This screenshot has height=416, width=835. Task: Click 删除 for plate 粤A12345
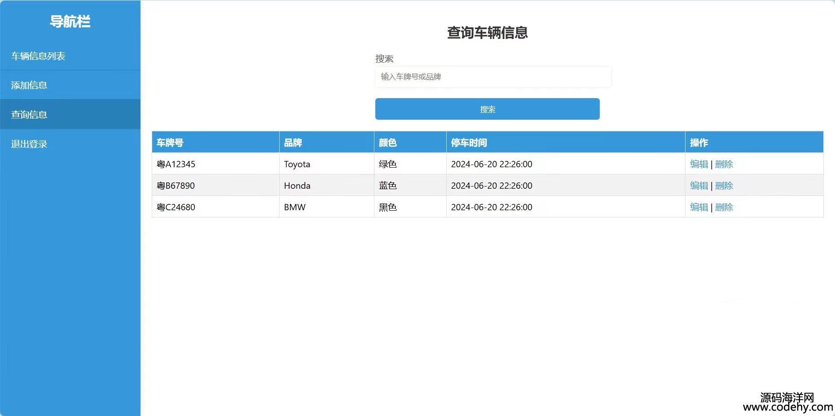[724, 164]
